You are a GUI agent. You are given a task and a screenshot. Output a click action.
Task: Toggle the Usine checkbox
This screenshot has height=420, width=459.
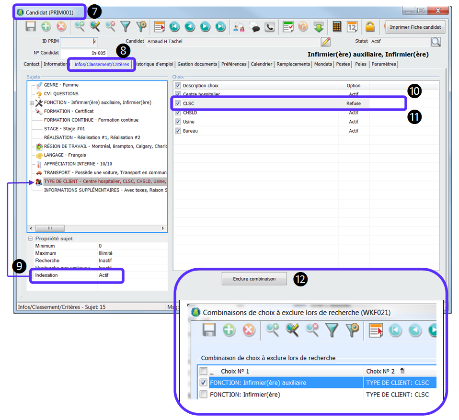click(178, 122)
